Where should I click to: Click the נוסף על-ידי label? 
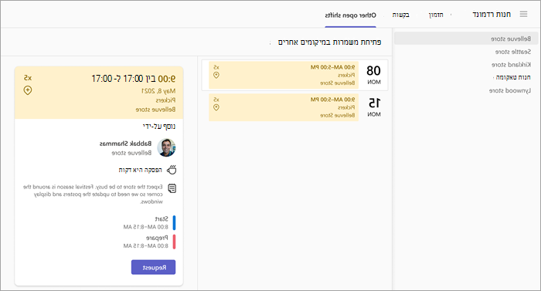[x=159, y=127]
